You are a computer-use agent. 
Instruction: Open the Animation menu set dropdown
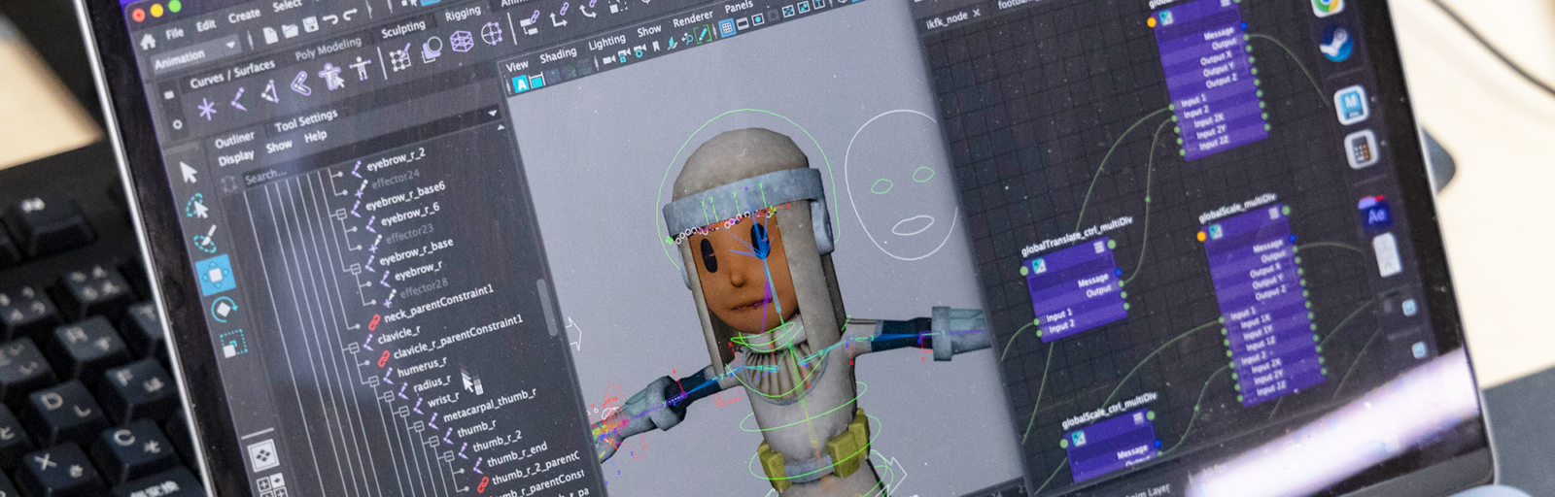tap(198, 53)
